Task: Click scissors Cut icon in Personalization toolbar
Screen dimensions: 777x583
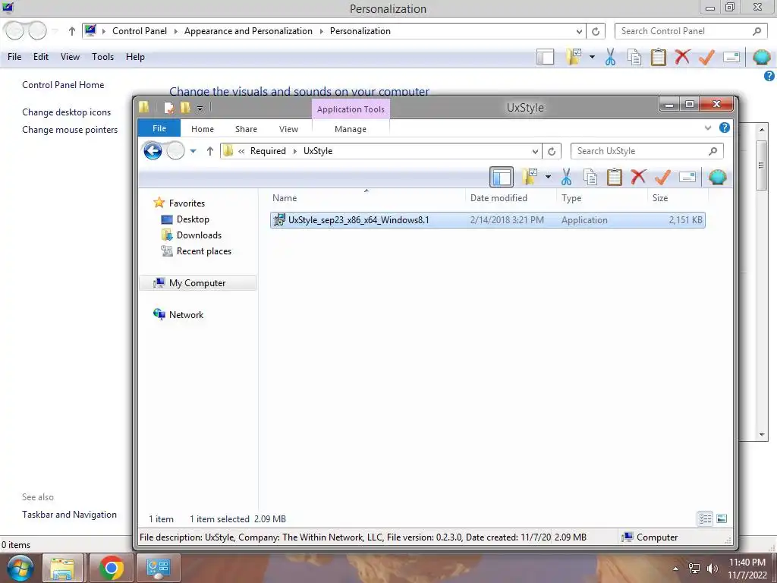Action: coord(610,57)
